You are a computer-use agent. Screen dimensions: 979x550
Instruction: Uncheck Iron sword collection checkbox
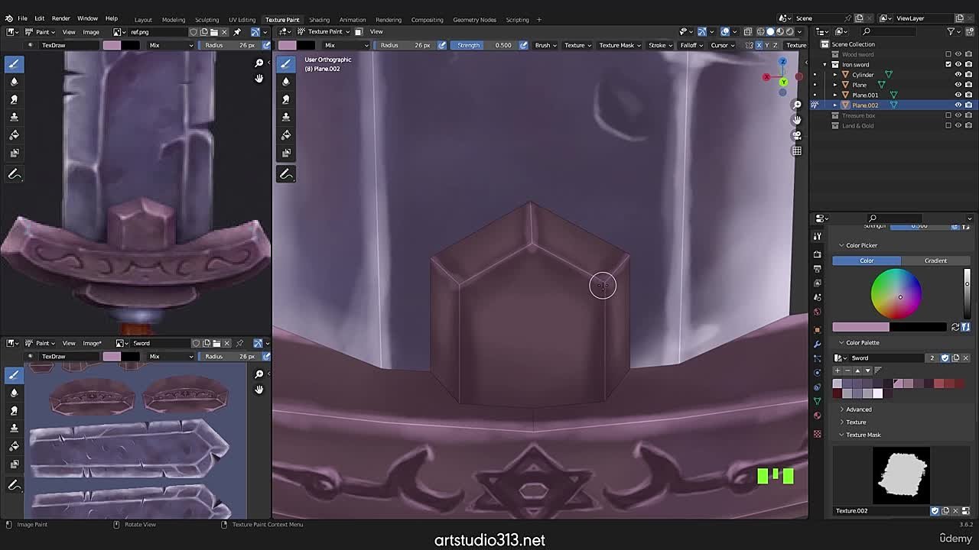click(948, 64)
